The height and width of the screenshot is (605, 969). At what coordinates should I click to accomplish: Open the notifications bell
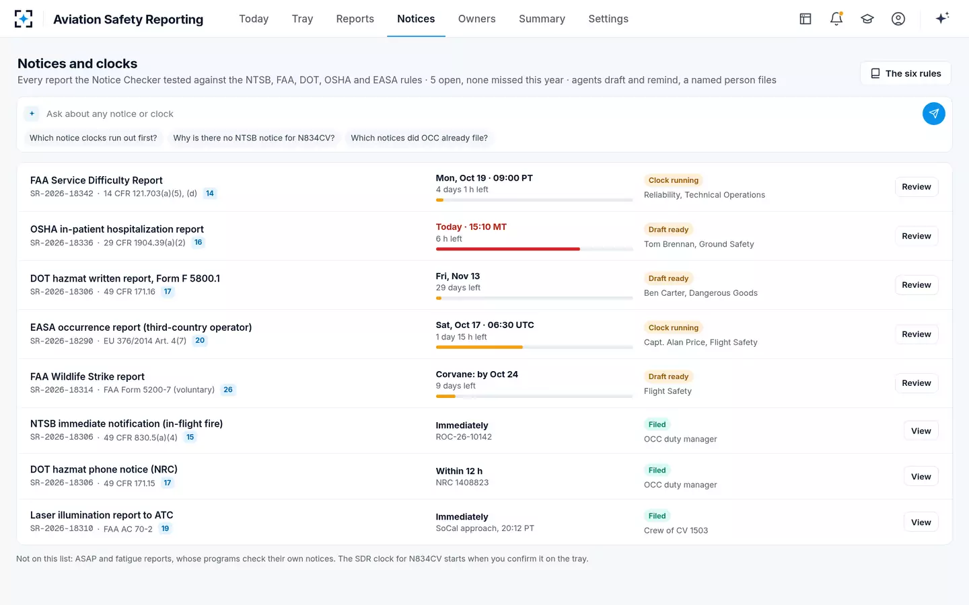point(836,19)
